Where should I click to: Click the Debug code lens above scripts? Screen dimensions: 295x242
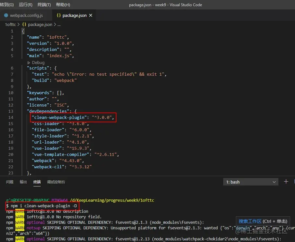[x=38, y=62]
